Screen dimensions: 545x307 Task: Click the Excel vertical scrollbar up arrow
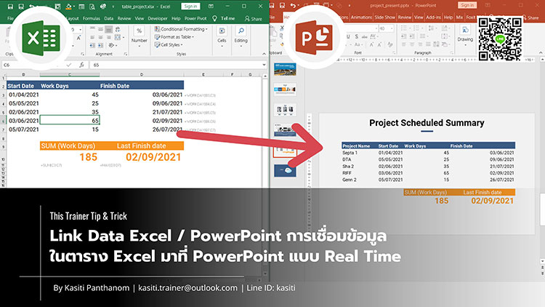click(x=265, y=76)
